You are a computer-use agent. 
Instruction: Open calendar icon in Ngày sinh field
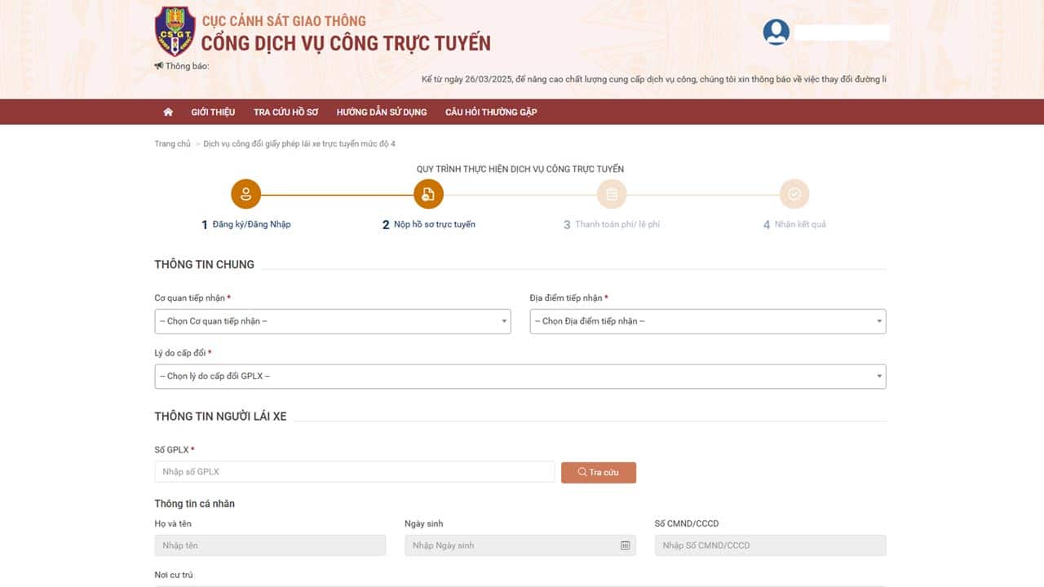tap(625, 545)
